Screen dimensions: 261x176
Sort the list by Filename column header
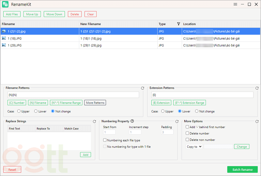coord(8,24)
